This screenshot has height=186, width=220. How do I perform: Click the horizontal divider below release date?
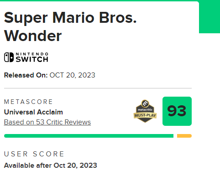tap(98, 88)
